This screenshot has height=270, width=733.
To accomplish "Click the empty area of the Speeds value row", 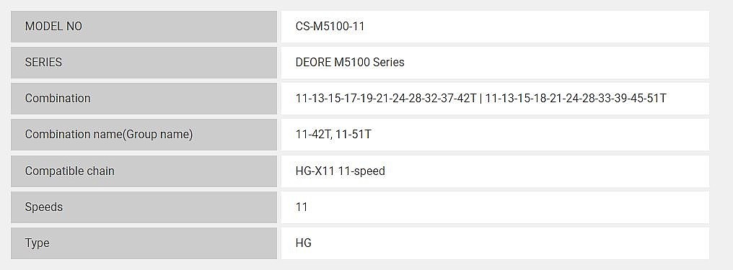I will tap(509, 207).
